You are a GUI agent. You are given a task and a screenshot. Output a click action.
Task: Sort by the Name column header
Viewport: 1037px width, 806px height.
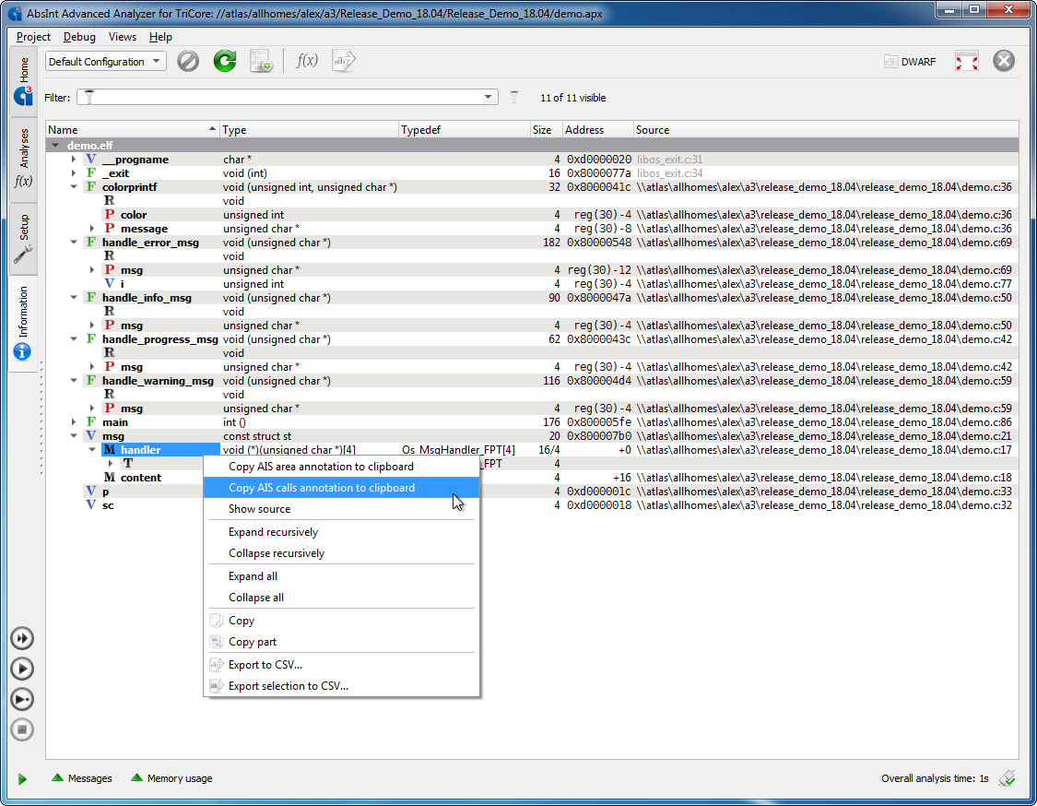132,130
